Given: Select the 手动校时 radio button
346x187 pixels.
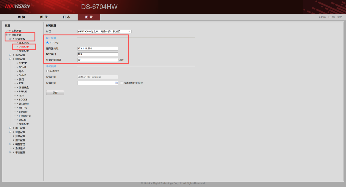Looking at the screenshot, I should pyautogui.click(x=48, y=71).
